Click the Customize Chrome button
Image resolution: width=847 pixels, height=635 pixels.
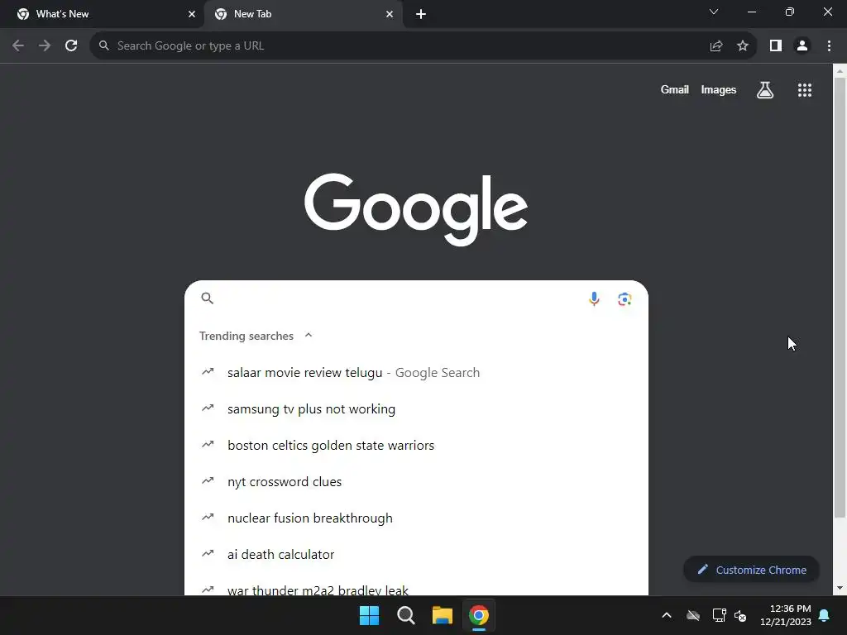[x=751, y=570]
